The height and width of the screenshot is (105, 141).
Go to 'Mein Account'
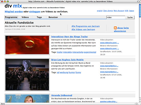(119, 11)
